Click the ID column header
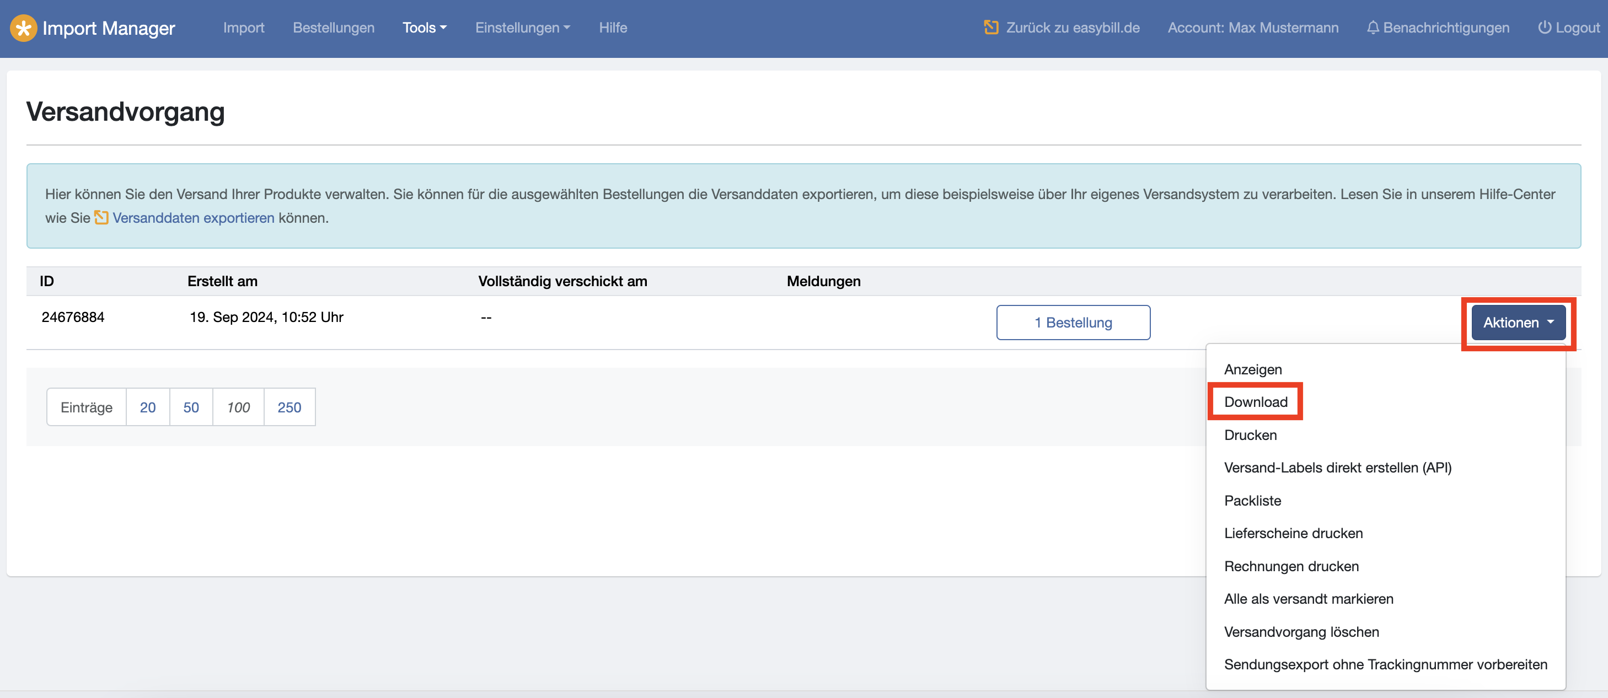Viewport: 1608px width, 698px height. pyautogui.click(x=47, y=281)
